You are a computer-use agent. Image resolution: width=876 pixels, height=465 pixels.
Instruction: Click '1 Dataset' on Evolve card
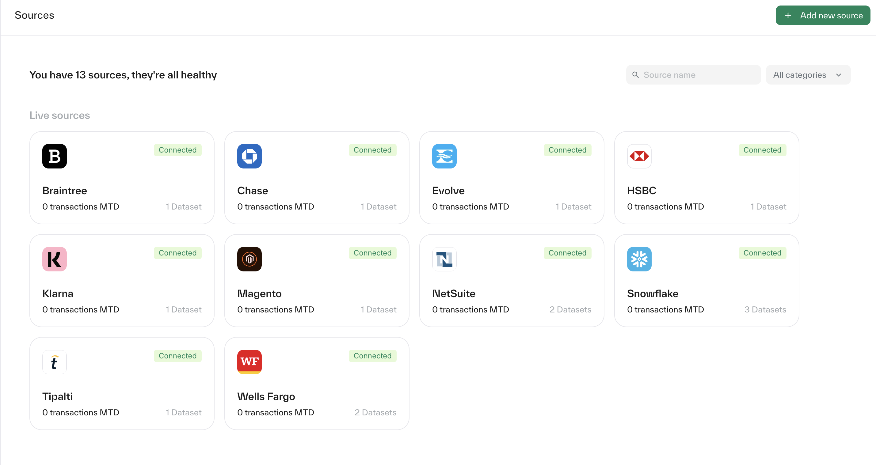pos(573,207)
